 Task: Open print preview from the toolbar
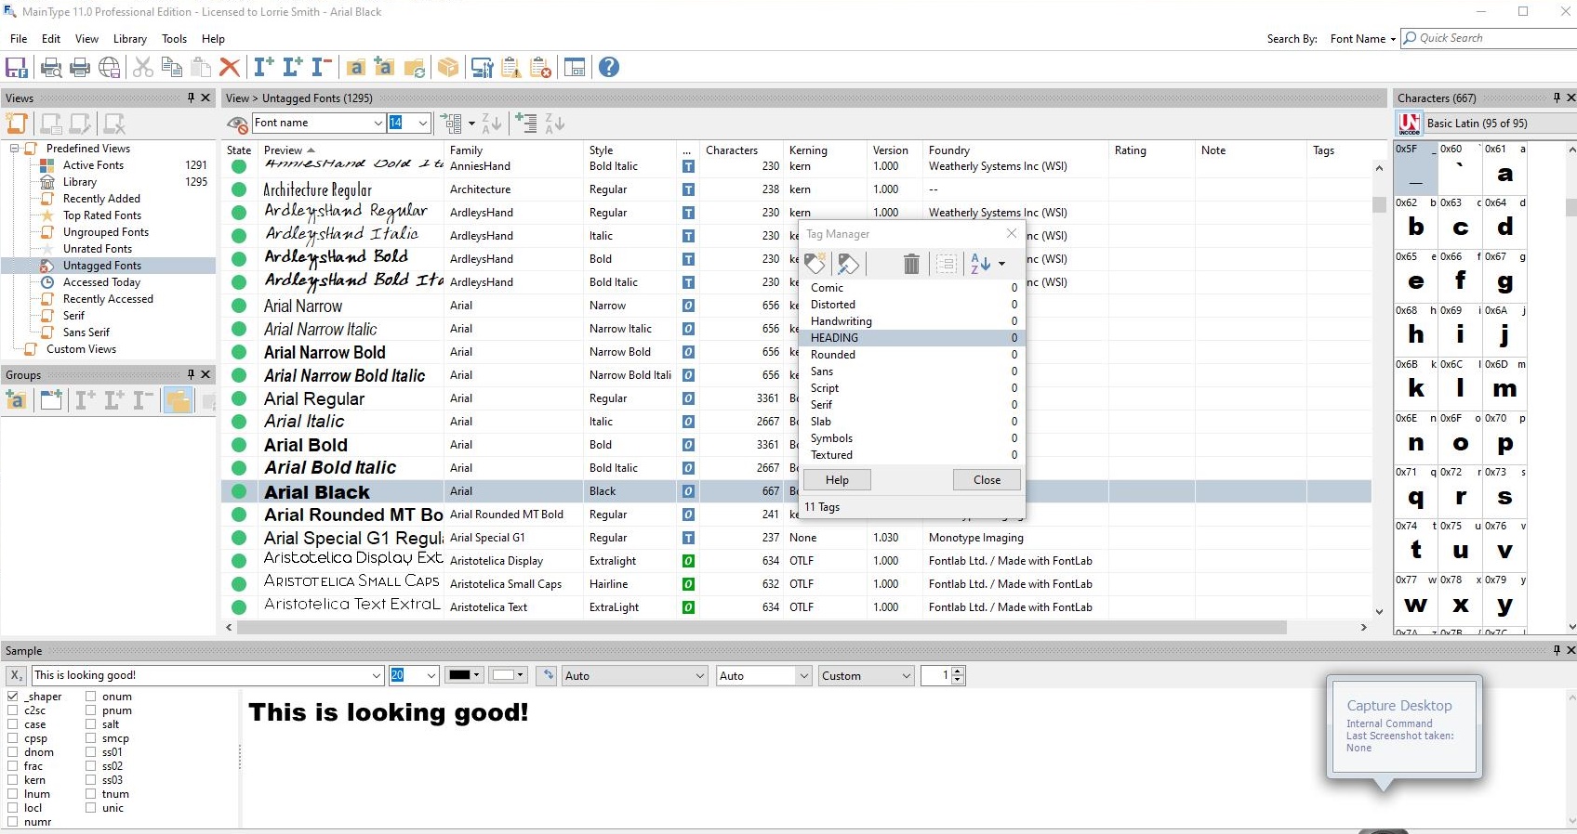tap(51, 67)
